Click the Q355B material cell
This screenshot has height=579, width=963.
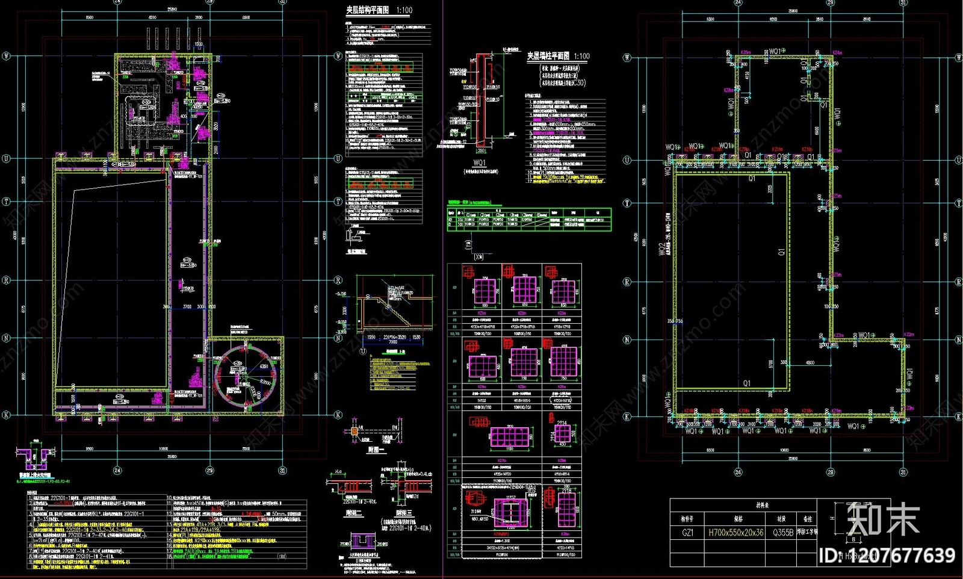click(782, 533)
